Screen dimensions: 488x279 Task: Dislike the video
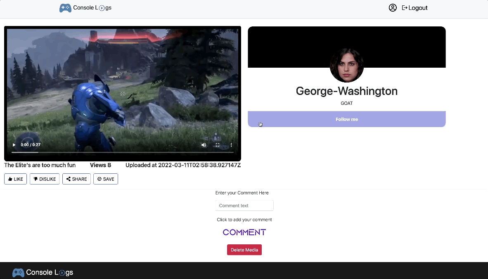coord(45,179)
